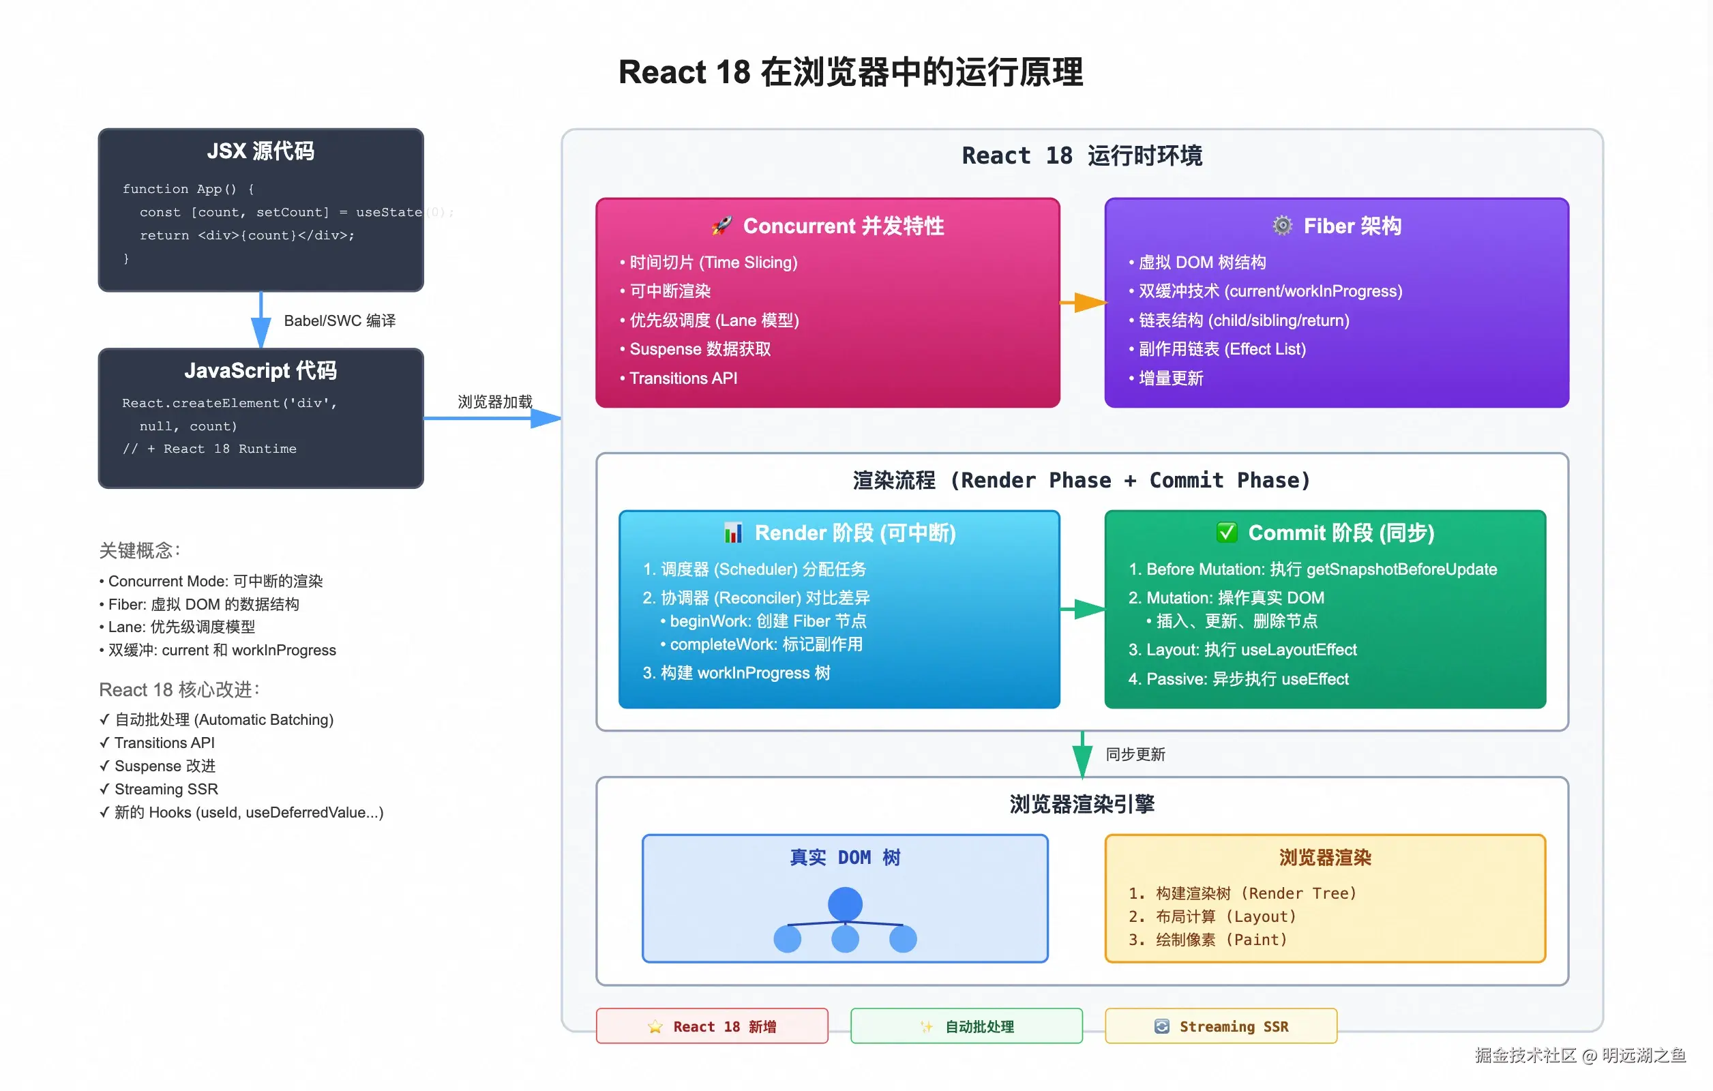Click the React 18 新增 legend button
Image resolution: width=1713 pixels, height=1091 pixels.
coord(712,1026)
